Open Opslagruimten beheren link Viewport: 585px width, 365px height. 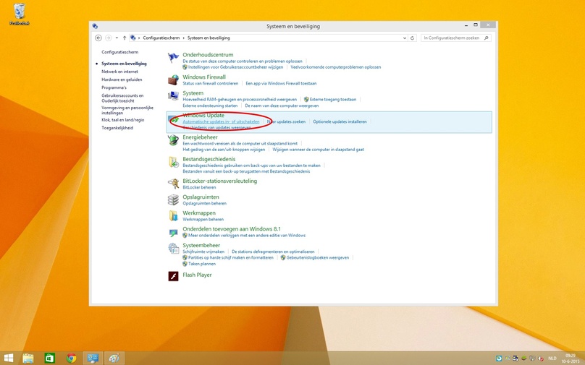[204, 203]
